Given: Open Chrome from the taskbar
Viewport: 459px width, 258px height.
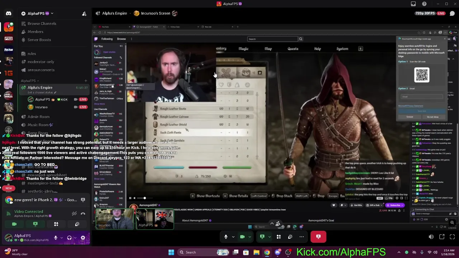Looking at the screenshot, I should coord(267,252).
